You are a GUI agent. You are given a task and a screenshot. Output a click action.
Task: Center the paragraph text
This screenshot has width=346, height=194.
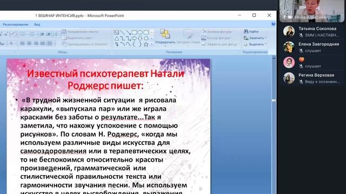(x=29, y=43)
